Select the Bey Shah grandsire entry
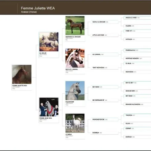The width and height of the screenshot is (151, 151). pos(104,87)
